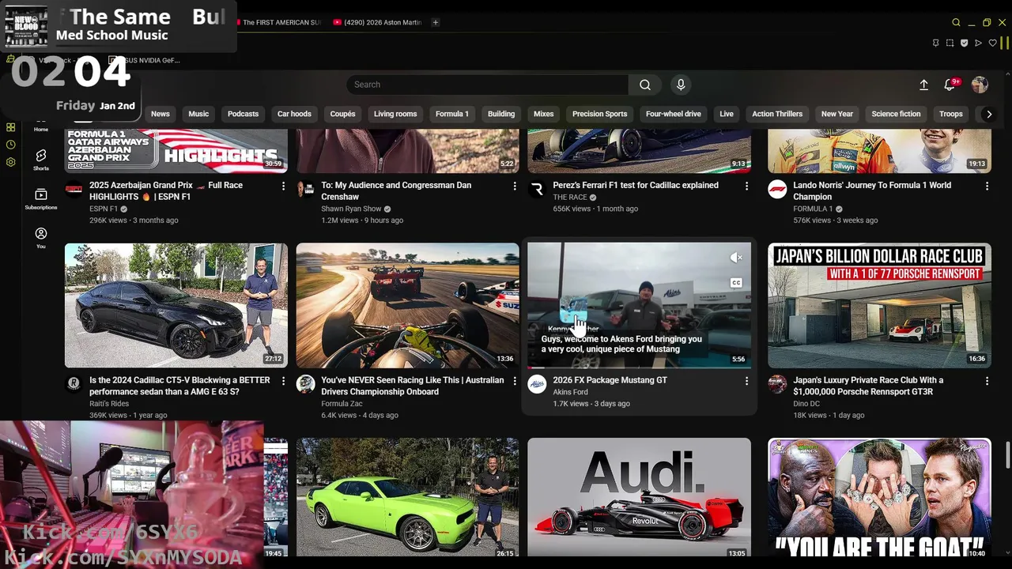The image size is (1012, 569).
Task: Open the Formula Zac channel avatar
Action: point(305,384)
